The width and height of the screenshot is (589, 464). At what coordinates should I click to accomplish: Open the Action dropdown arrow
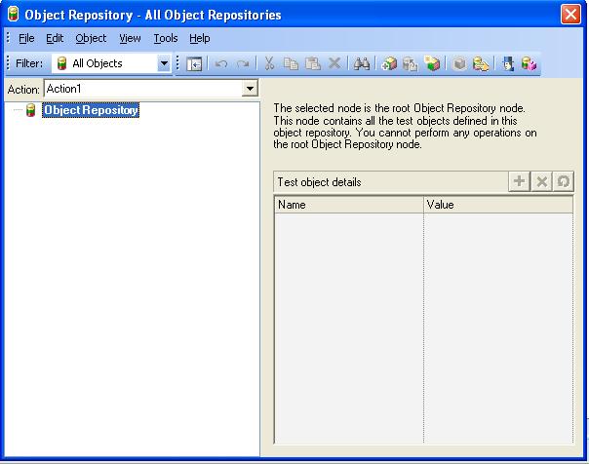[x=250, y=89]
